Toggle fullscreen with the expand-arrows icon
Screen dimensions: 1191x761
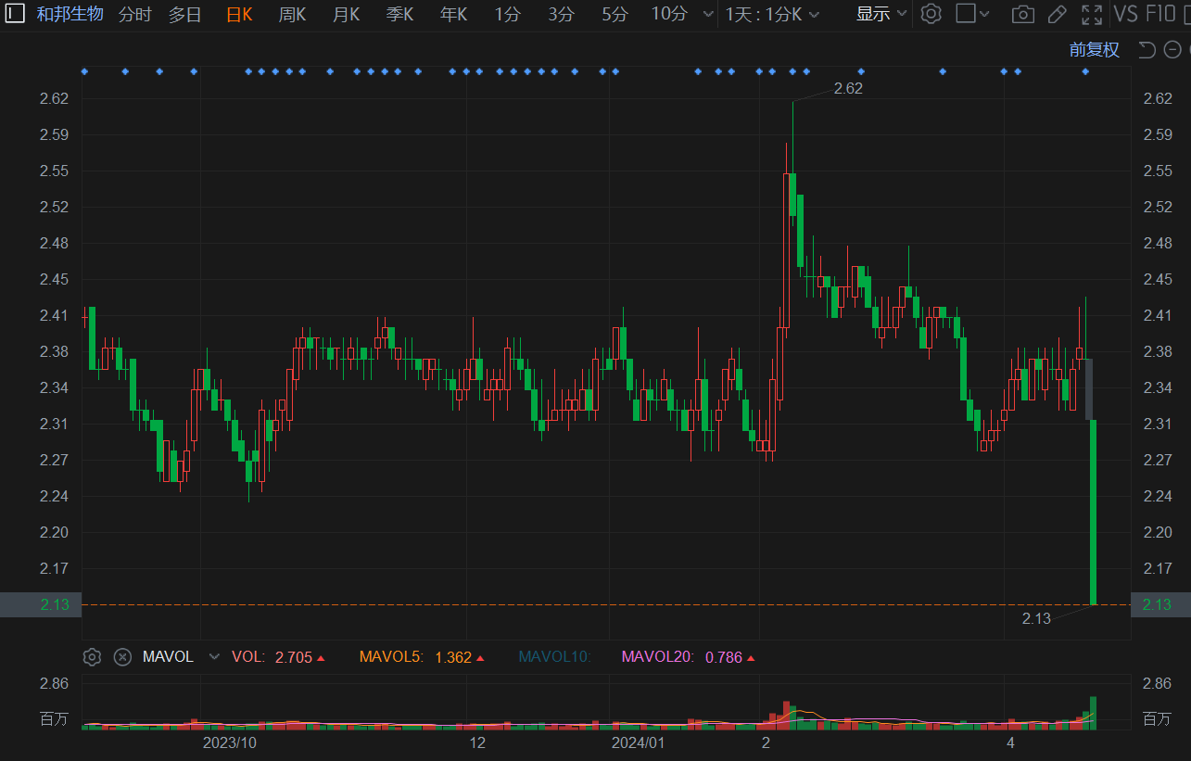click(x=1092, y=14)
